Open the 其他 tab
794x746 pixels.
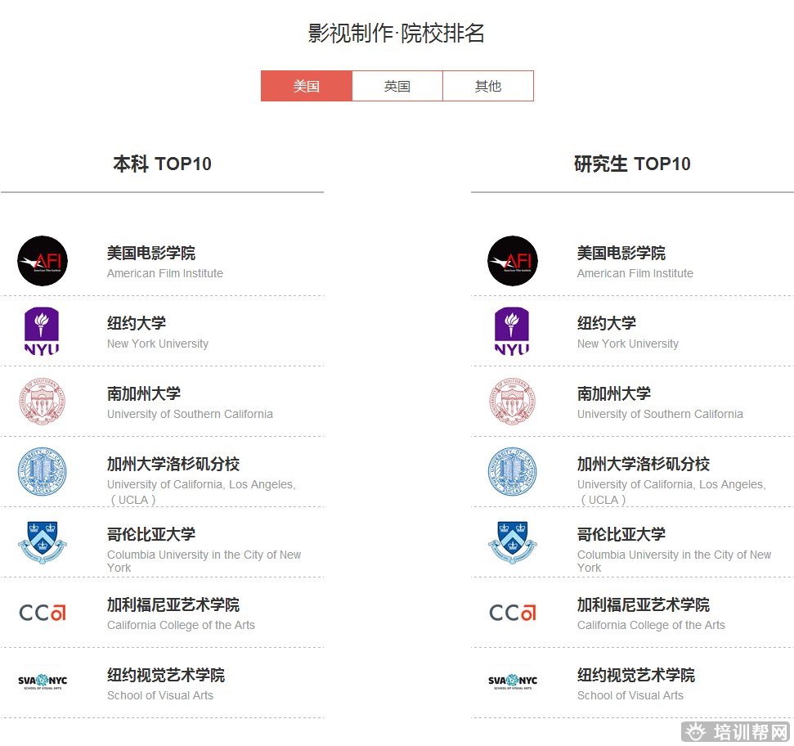(488, 86)
